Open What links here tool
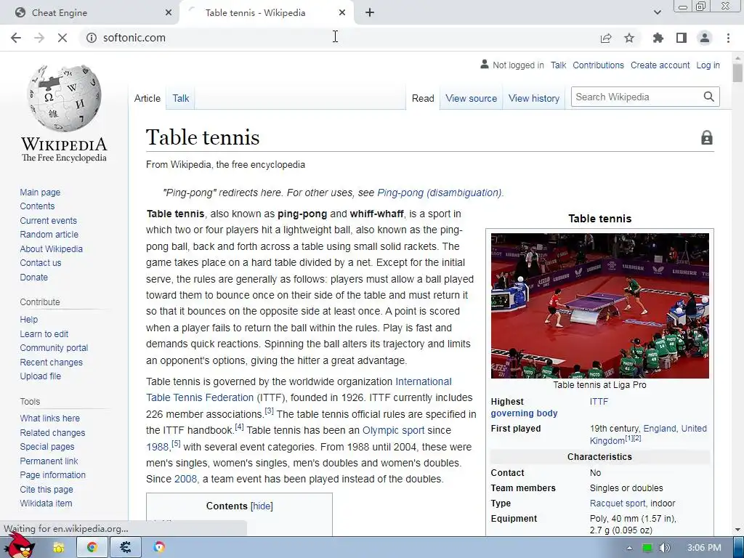The width and height of the screenshot is (744, 558). coord(50,418)
